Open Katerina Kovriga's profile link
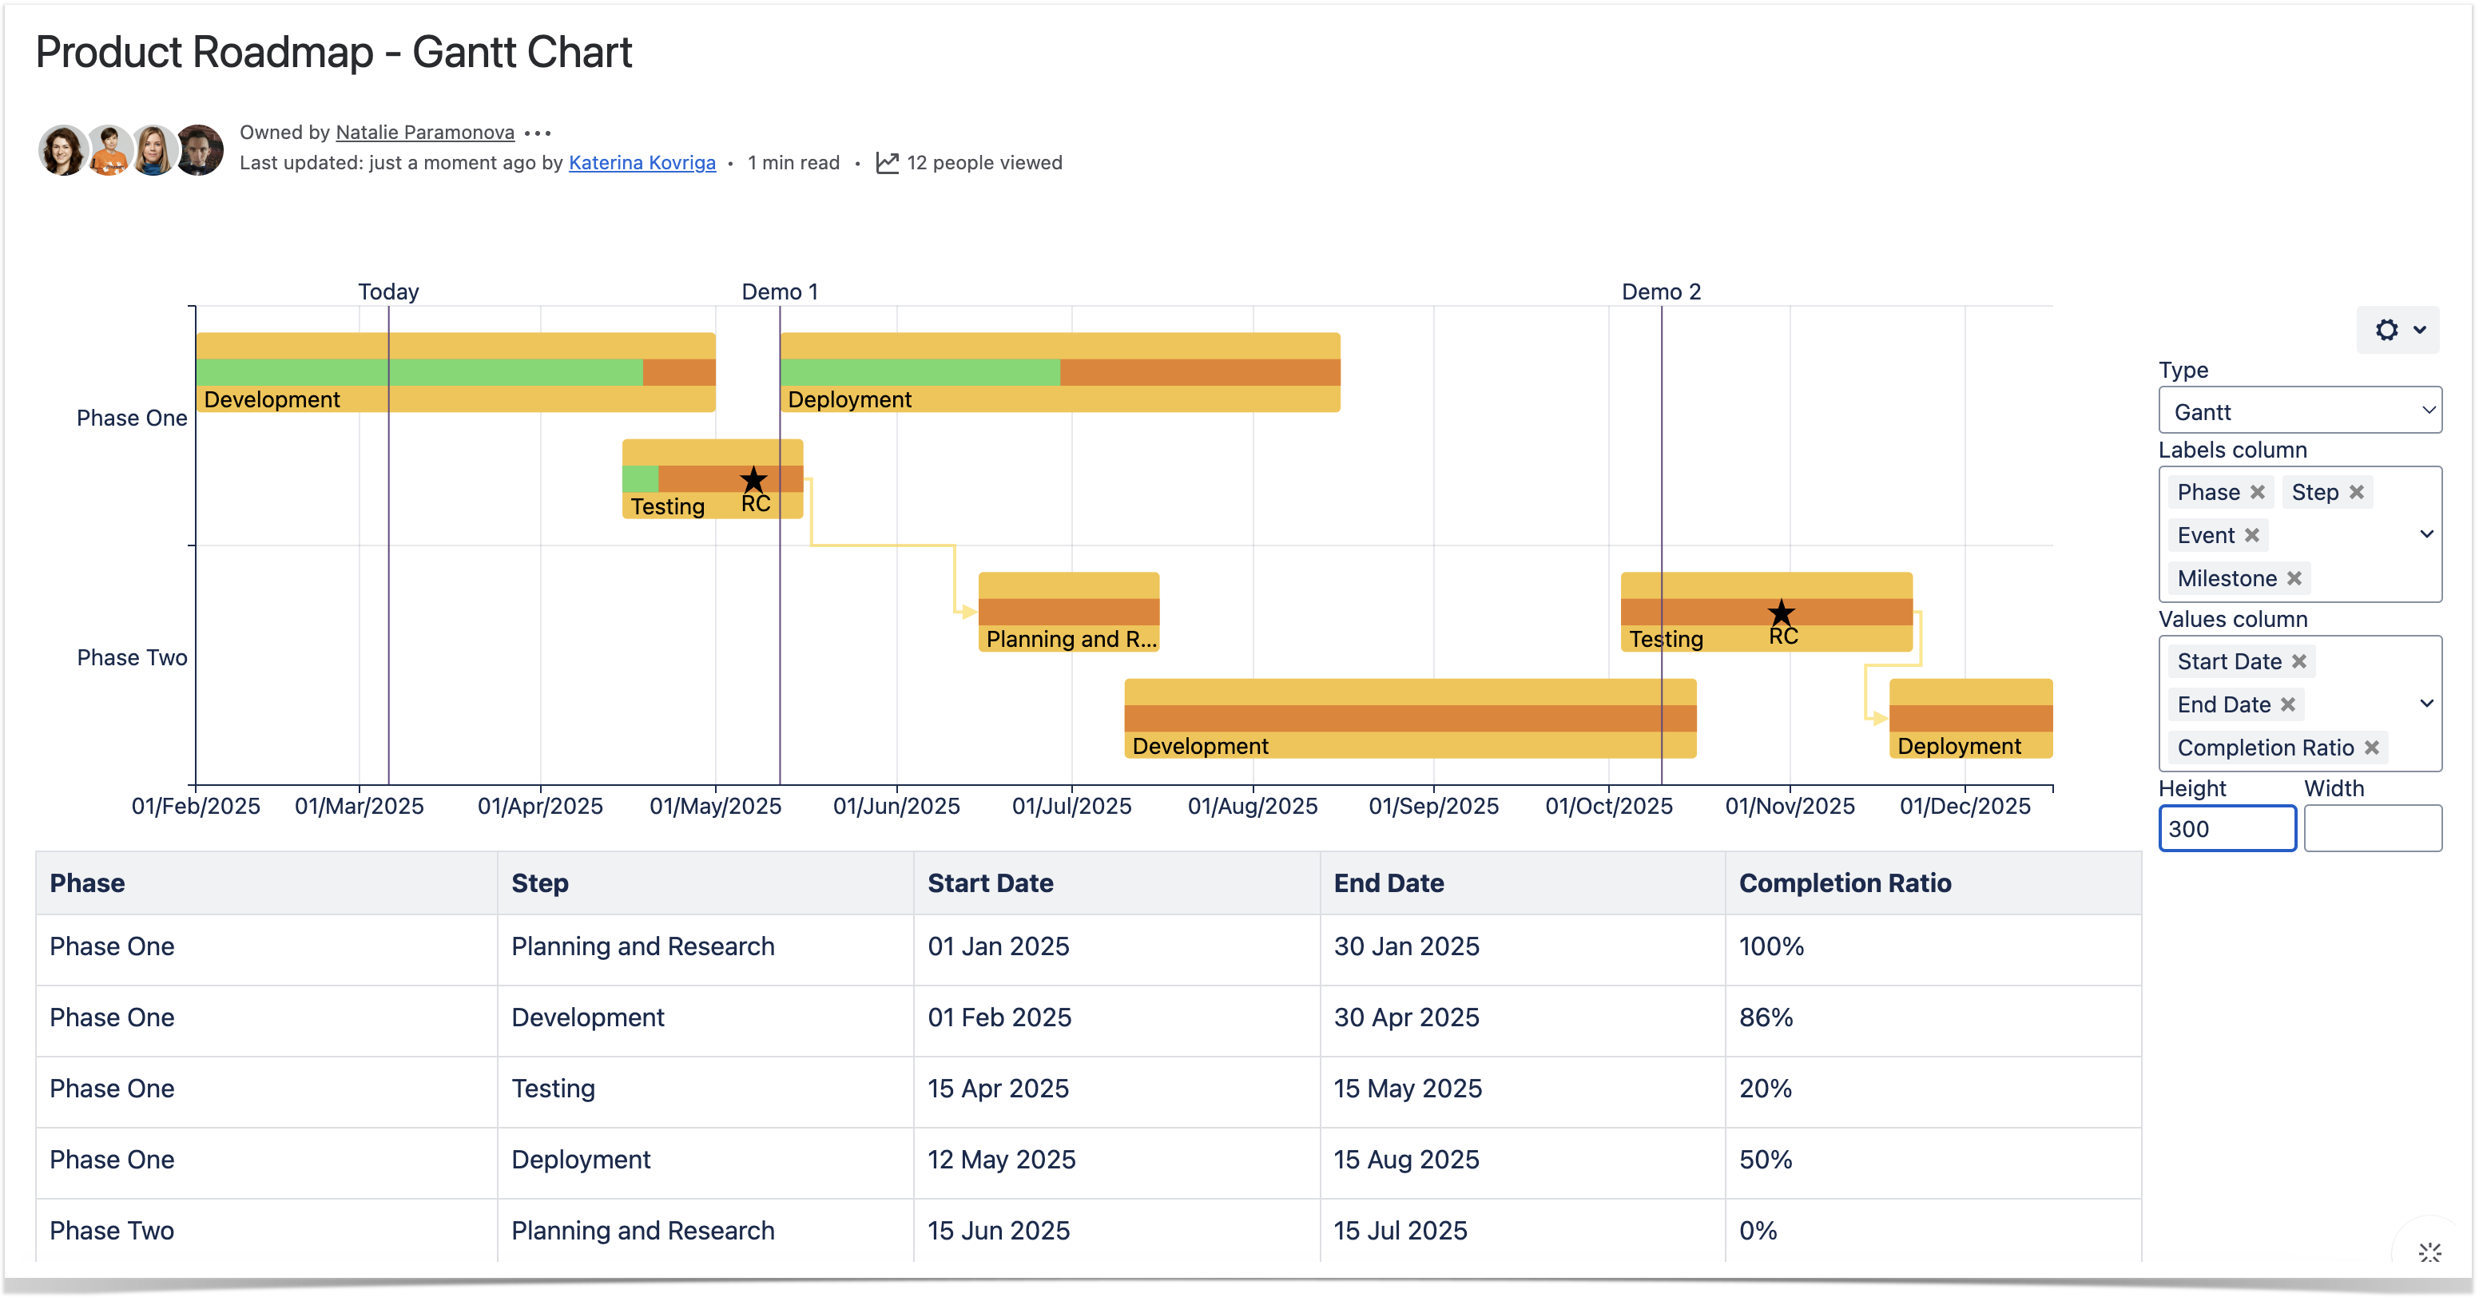The width and height of the screenshot is (2483, 1301). coord(642,163)
